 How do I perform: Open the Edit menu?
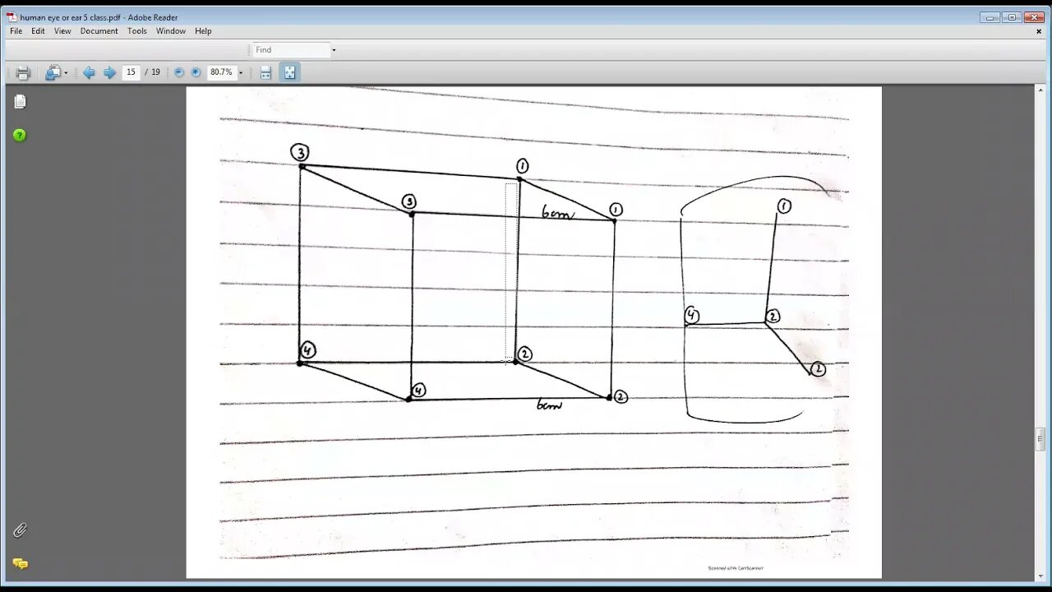tap(38, 31)
